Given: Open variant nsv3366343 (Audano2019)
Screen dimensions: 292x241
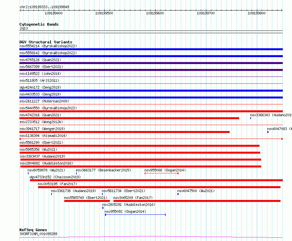Looking at the screenshot, I should click(x=271, y=115).
